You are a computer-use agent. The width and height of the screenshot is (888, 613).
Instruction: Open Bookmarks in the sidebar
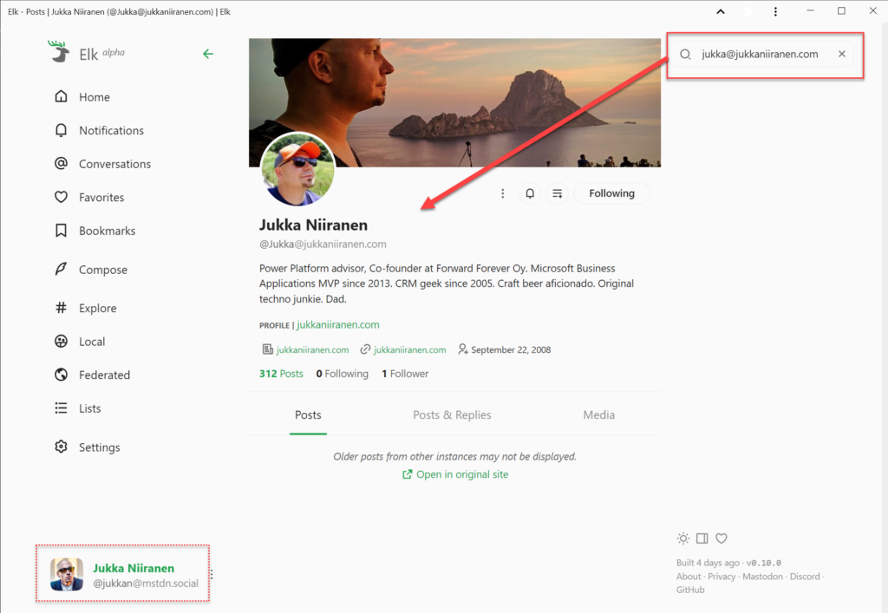pos(95,231)
